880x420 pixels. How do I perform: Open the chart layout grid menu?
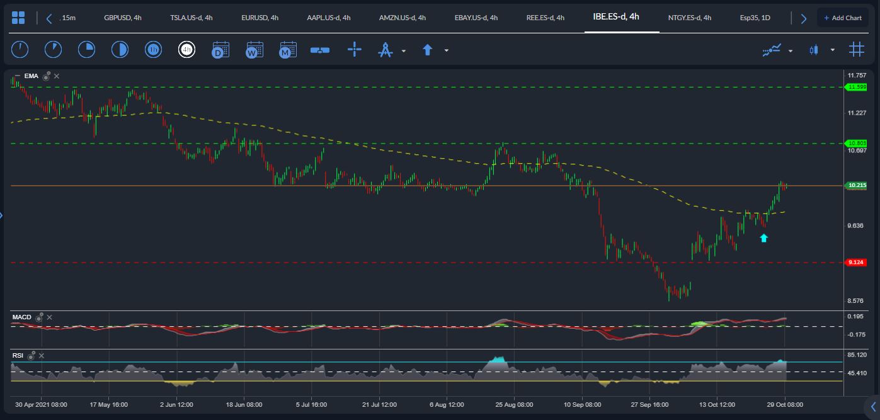18,18
